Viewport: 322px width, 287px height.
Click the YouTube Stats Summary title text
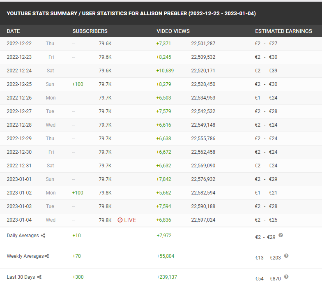click(x=131, y=13)
